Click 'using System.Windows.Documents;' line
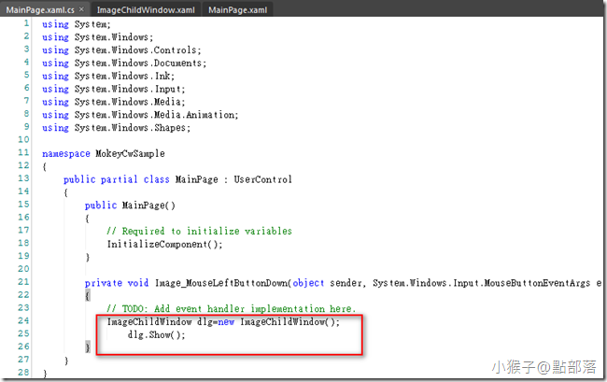 (x=124, y=64)
